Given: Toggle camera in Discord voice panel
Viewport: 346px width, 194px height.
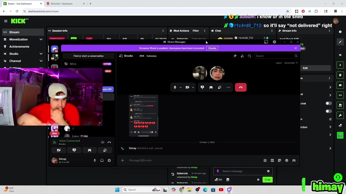Looking at the screenshot, I should 59,150.
